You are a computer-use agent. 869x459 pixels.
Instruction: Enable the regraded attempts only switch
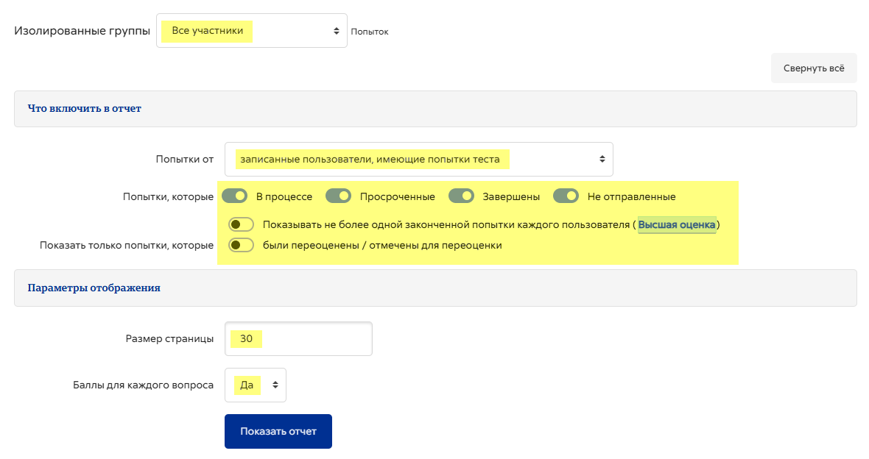point(241,245)
